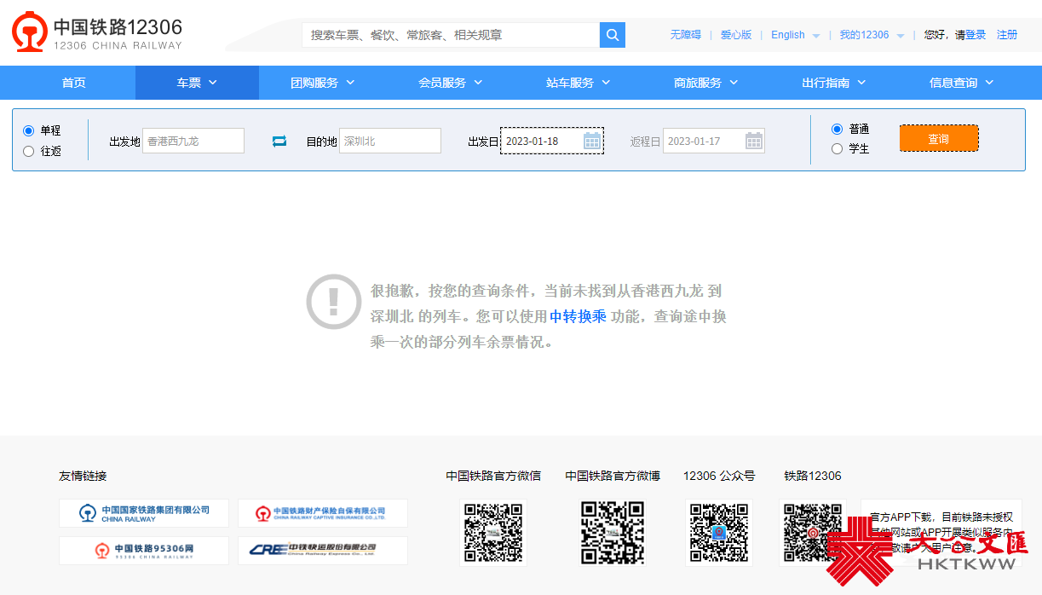
Task: Click the 出发地 departure station field
Action: click(x=193, y=141)
